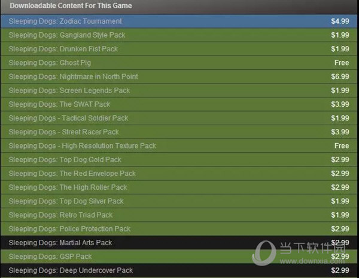Screen dimensions: 359x278
Task: Select Sleeping Dogs: Drunken Fist Pack row
Action: pyautogui.click(x=179, y=49)
